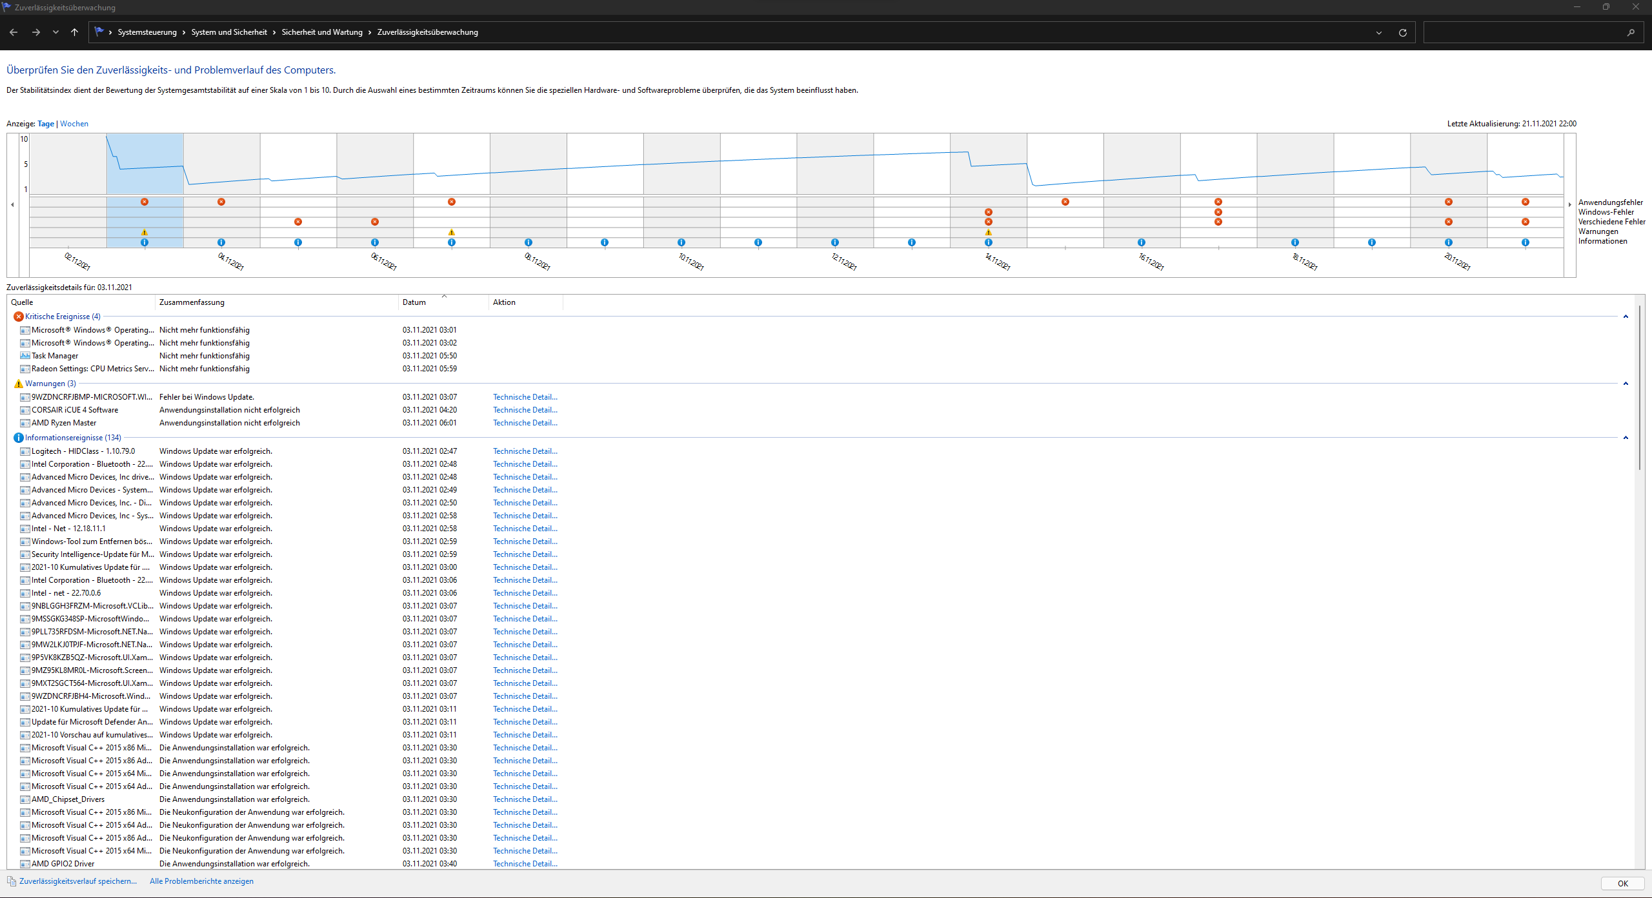Click warning triangle icon on 03.11.2021 column
Viewport: 1652px width, 898px height.
[145, 232]
